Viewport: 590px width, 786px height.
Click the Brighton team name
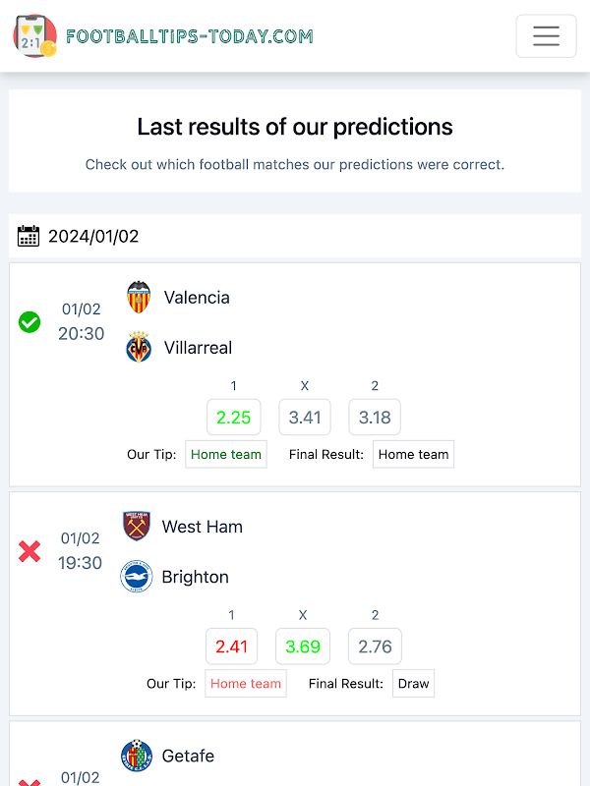(195, 577)
